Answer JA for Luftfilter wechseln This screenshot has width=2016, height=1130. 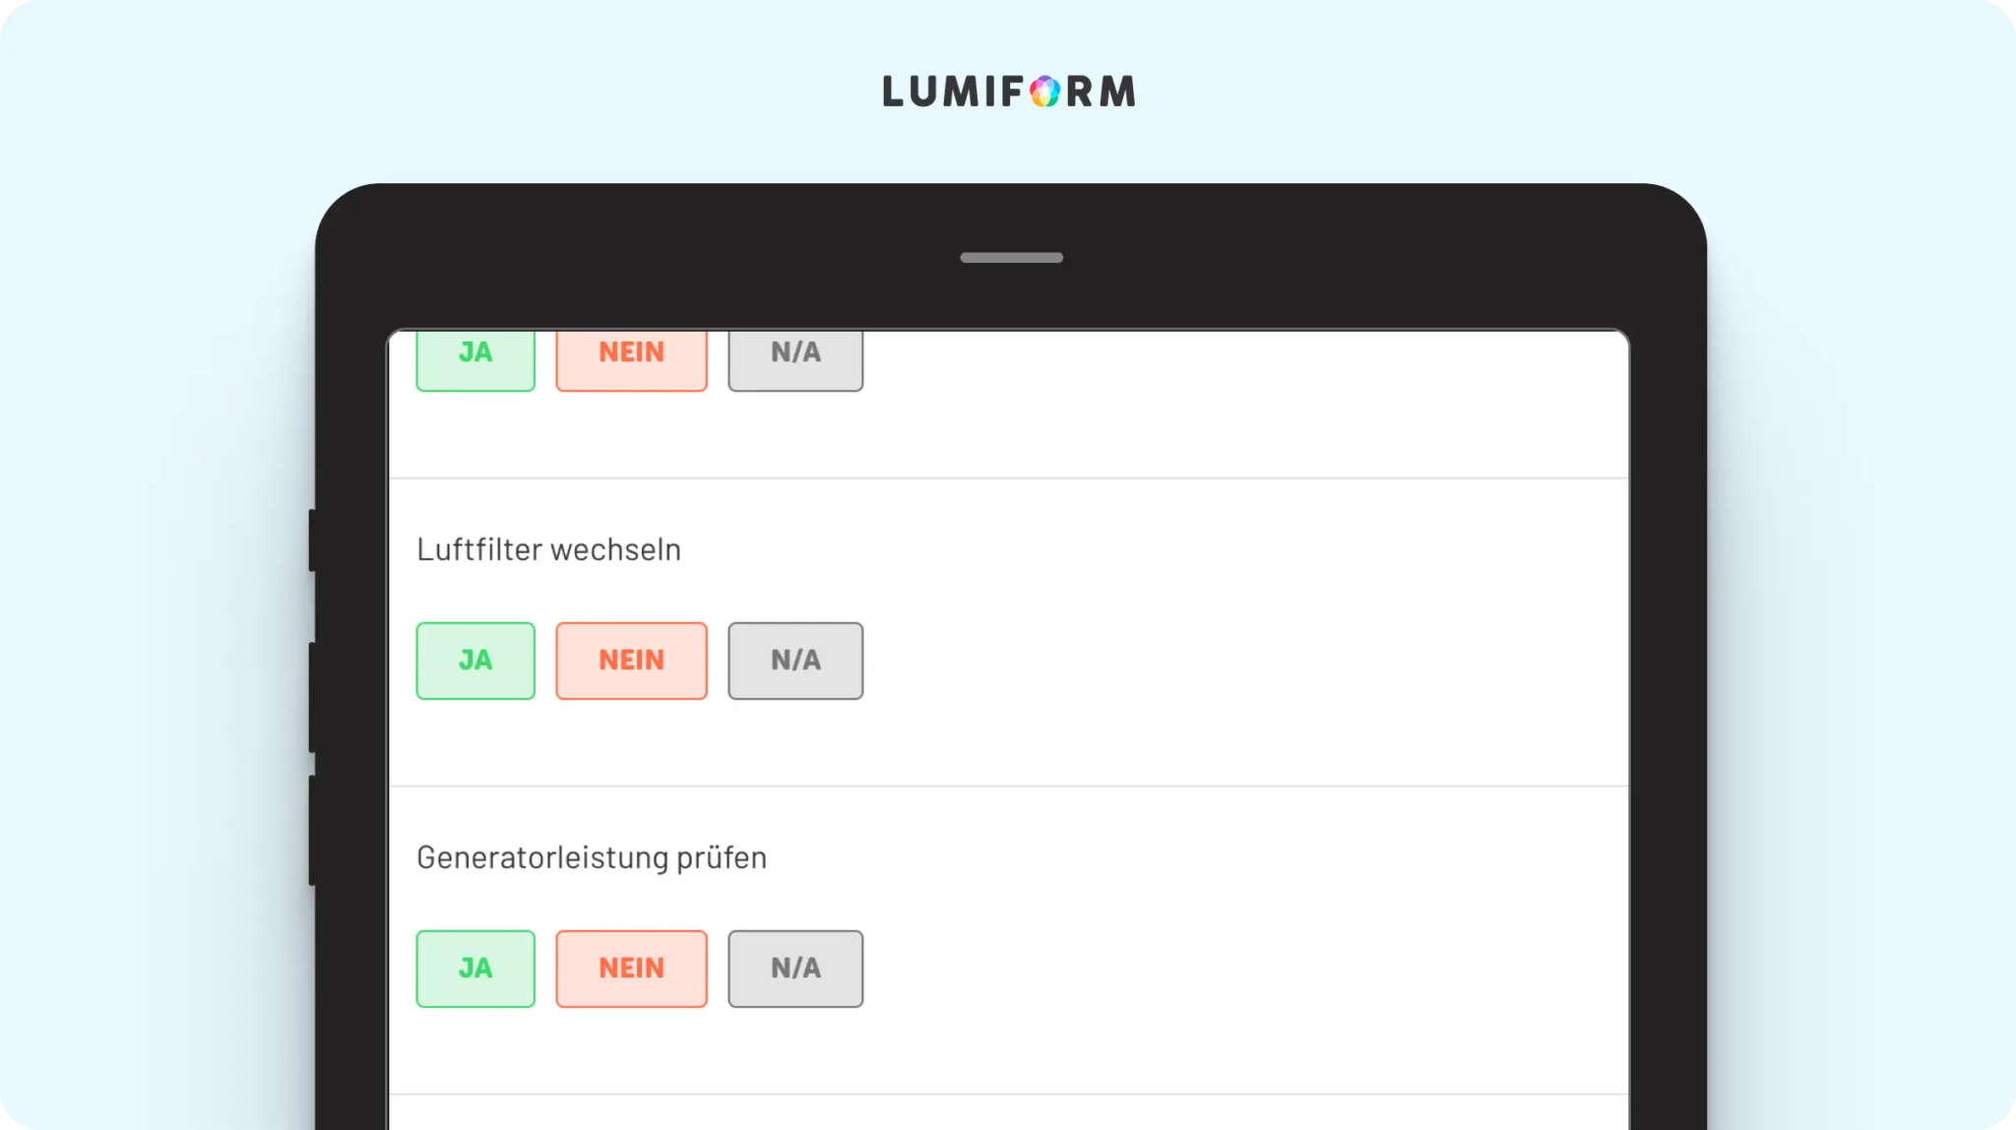pyautogui.click(x=475, y=660)
